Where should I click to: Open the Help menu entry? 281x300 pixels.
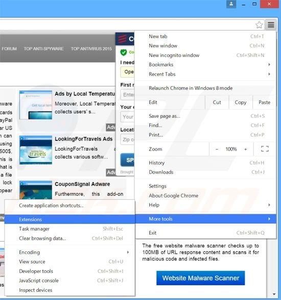tap(205, 205)
